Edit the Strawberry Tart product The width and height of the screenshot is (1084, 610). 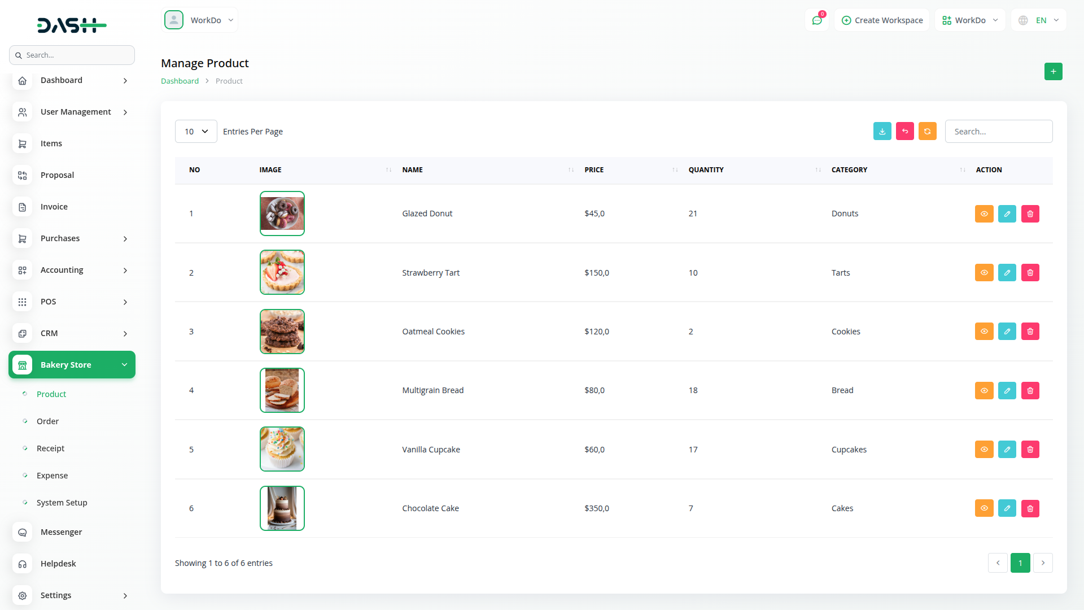1007,273
